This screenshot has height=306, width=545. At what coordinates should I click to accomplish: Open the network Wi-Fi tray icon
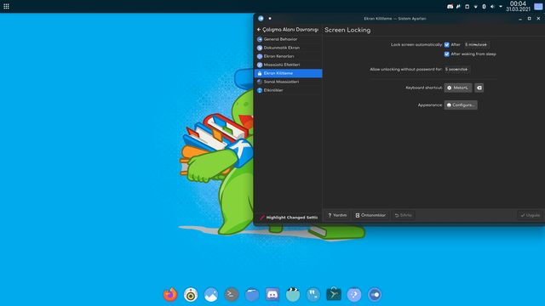pos(475,6)
